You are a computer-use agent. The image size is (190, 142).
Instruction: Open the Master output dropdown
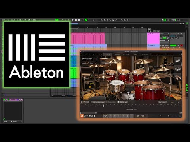[165, 40]
